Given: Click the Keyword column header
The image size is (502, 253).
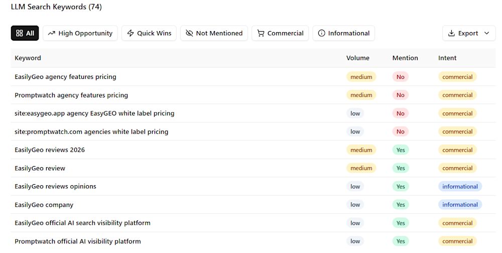Looking at the screenshot, I should point(28,58).
